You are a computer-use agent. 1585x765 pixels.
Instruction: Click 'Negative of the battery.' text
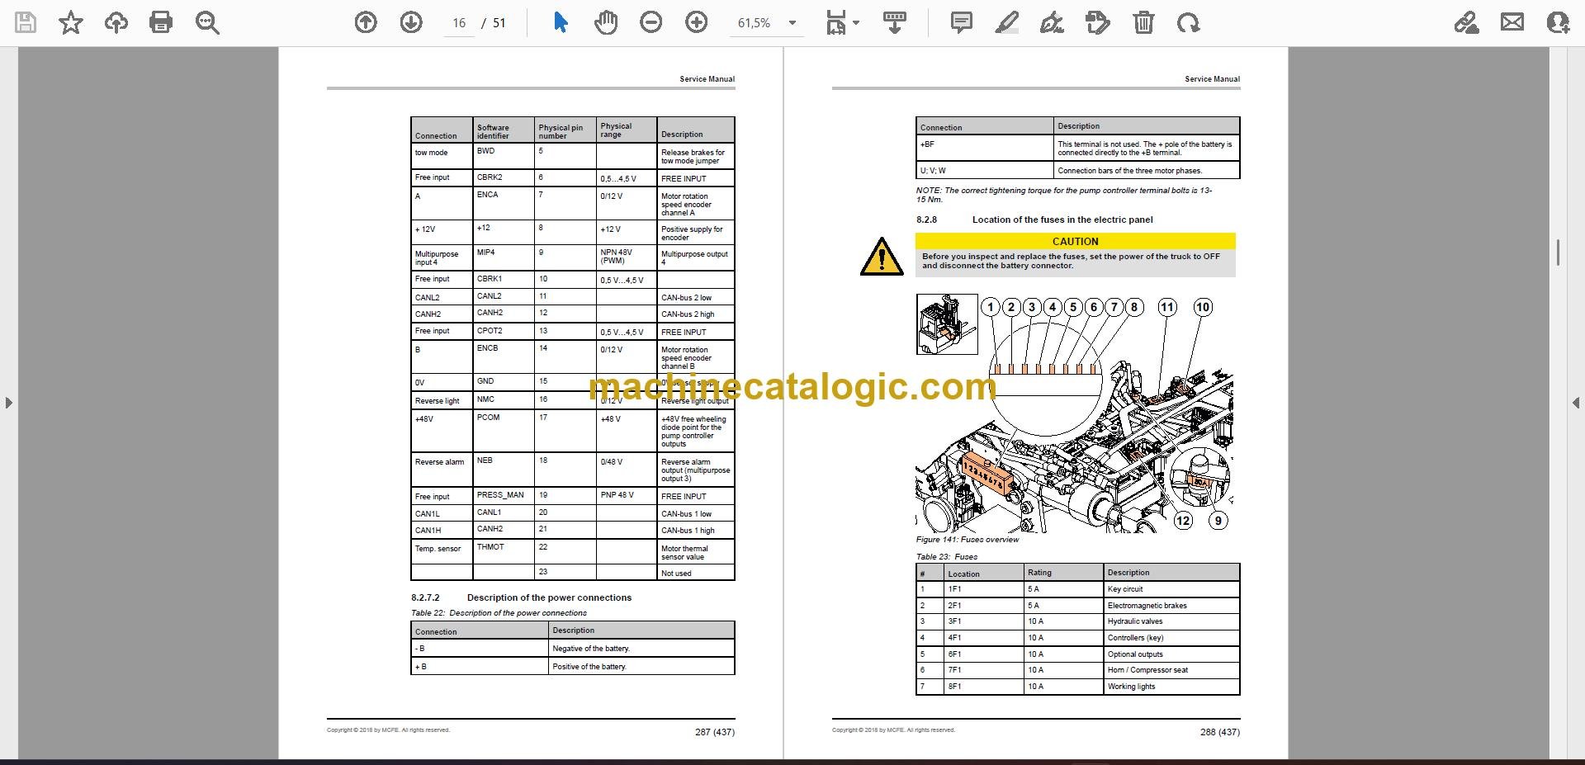pos(591,649)
